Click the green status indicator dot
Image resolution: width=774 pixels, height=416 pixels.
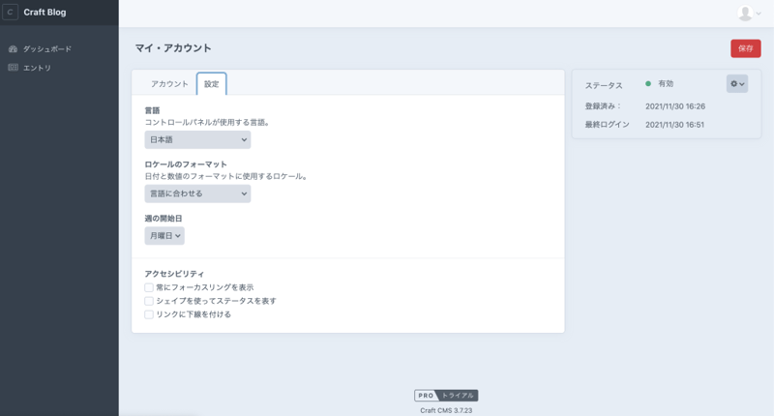pos(648,84)
